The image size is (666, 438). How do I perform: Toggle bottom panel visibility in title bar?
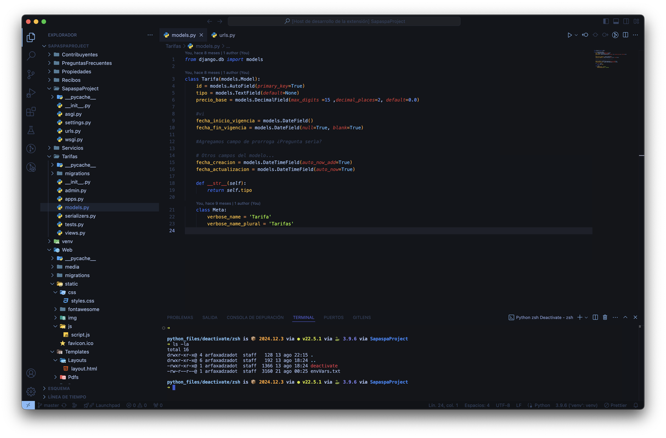pyautogui.click(x=616, y=21)
